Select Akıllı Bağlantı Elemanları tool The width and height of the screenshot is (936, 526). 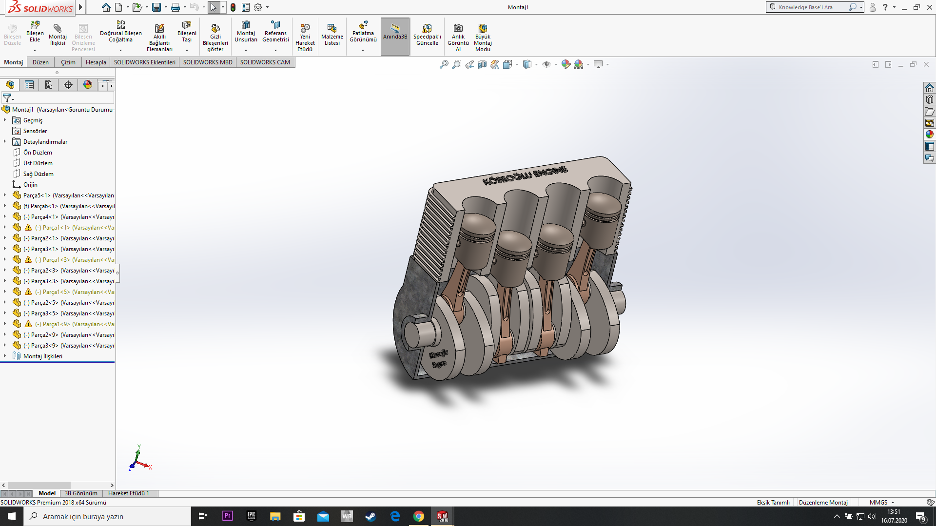coord(159,29)
